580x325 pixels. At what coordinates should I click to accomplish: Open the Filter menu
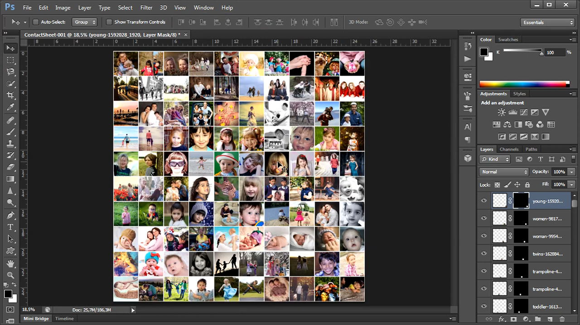click(146, 7)
